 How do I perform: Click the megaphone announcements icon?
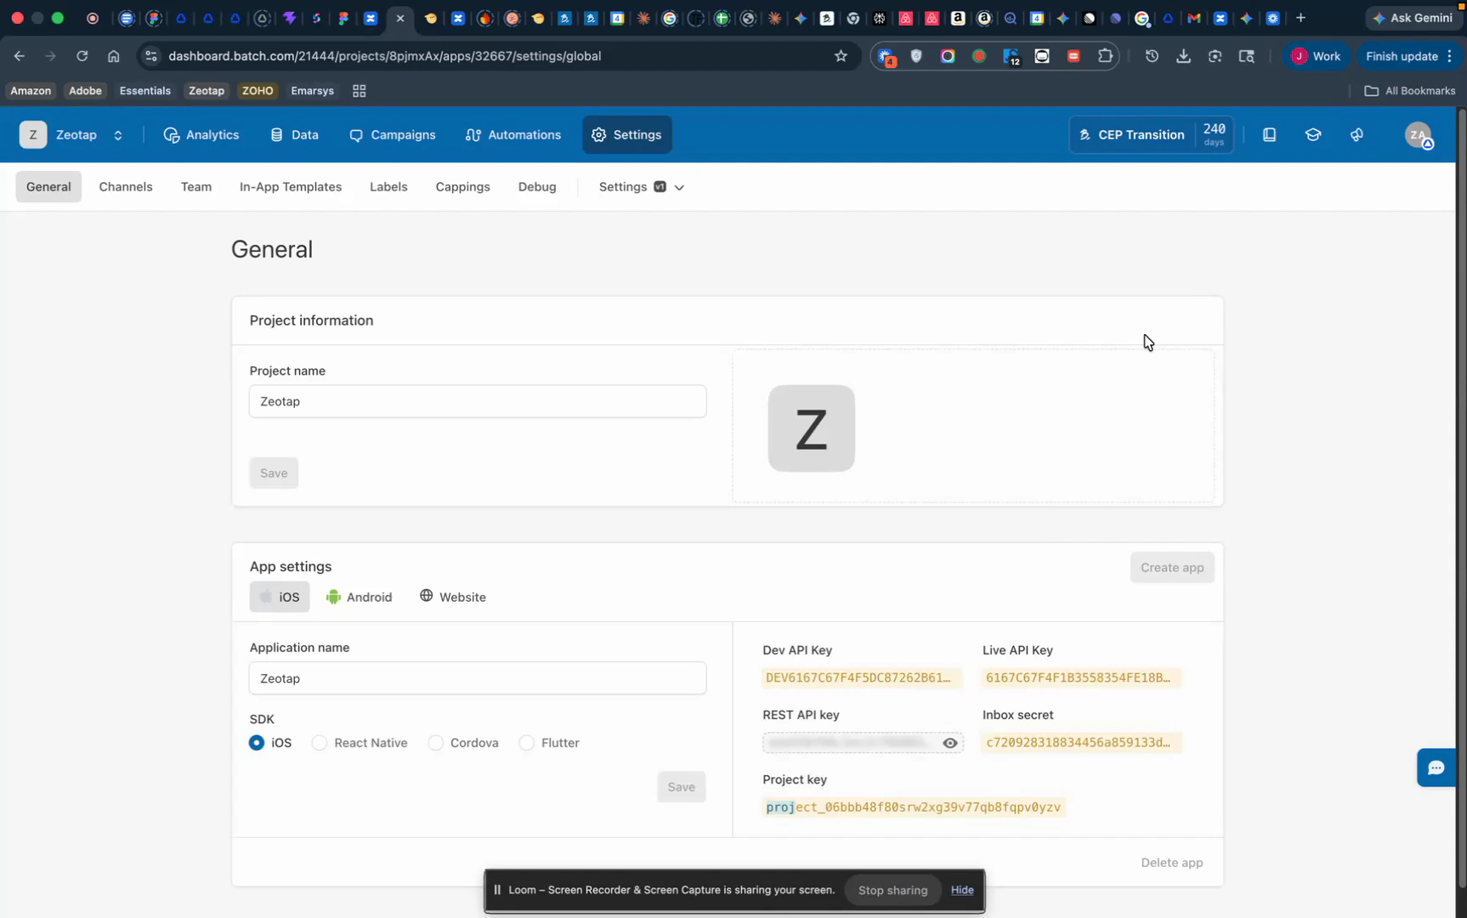click(x=1357, y=134)
